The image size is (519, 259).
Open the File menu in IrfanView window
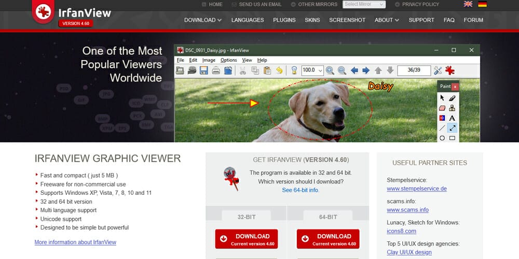click(181, 60)
